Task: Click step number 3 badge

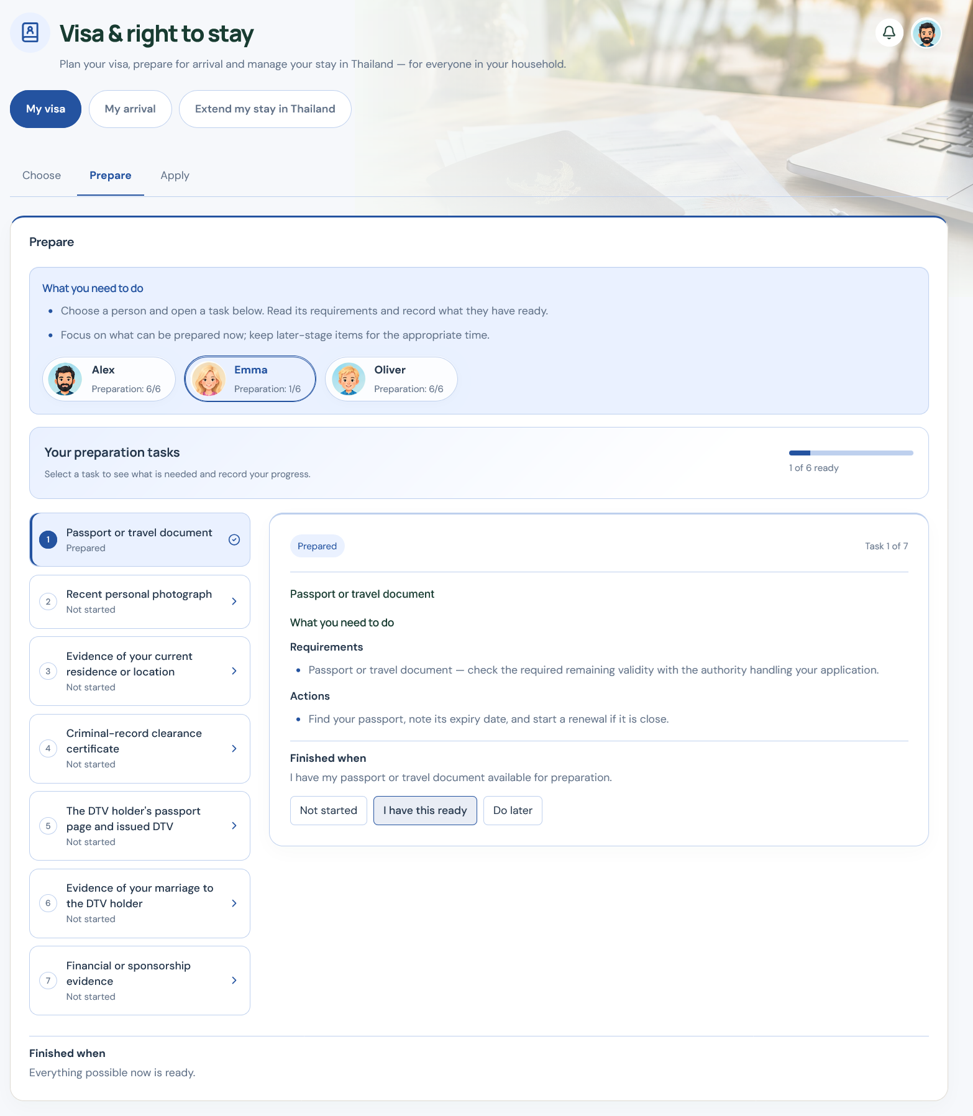Action: coord(48,671)
